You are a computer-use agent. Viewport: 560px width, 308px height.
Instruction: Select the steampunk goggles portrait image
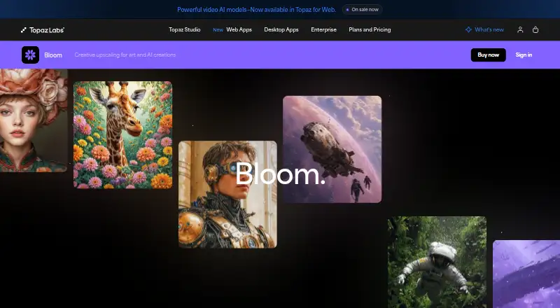pos(227,195)
